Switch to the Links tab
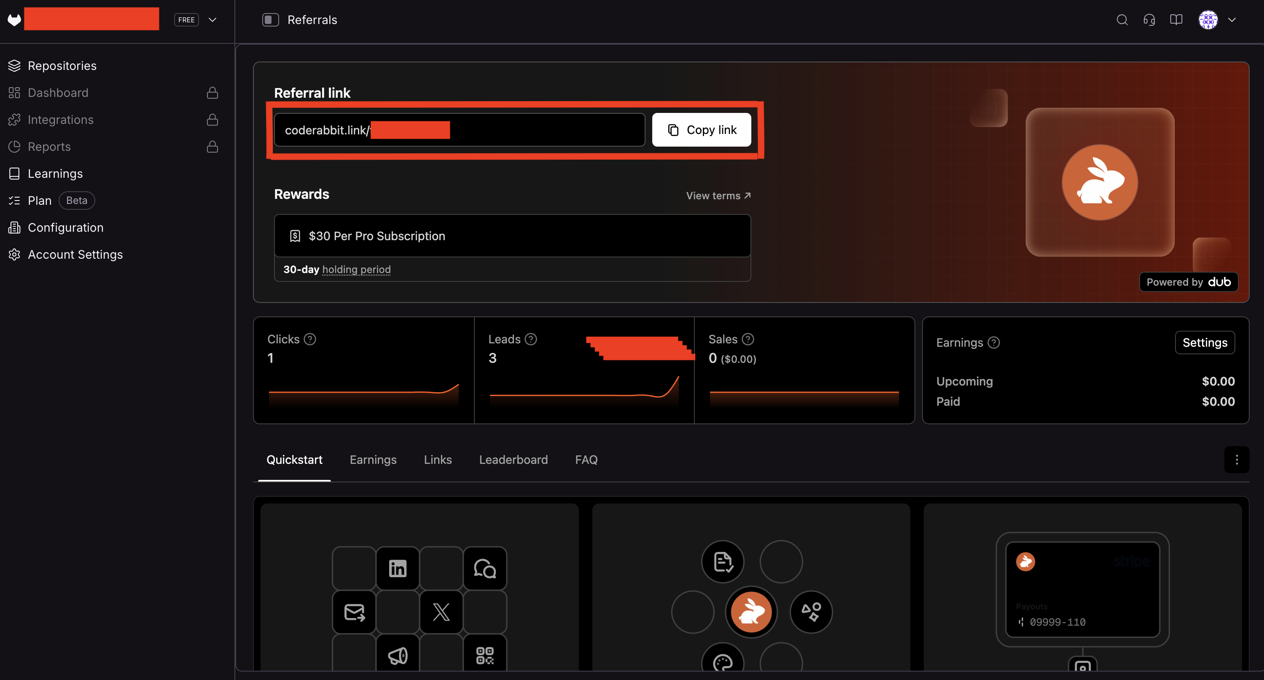This screenshot has width=1264, height=680. click(x=438, y=460)
